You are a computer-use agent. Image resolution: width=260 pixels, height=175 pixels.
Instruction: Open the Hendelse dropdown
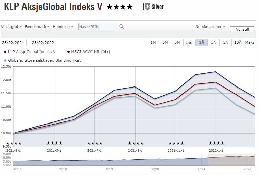(63, 27)
